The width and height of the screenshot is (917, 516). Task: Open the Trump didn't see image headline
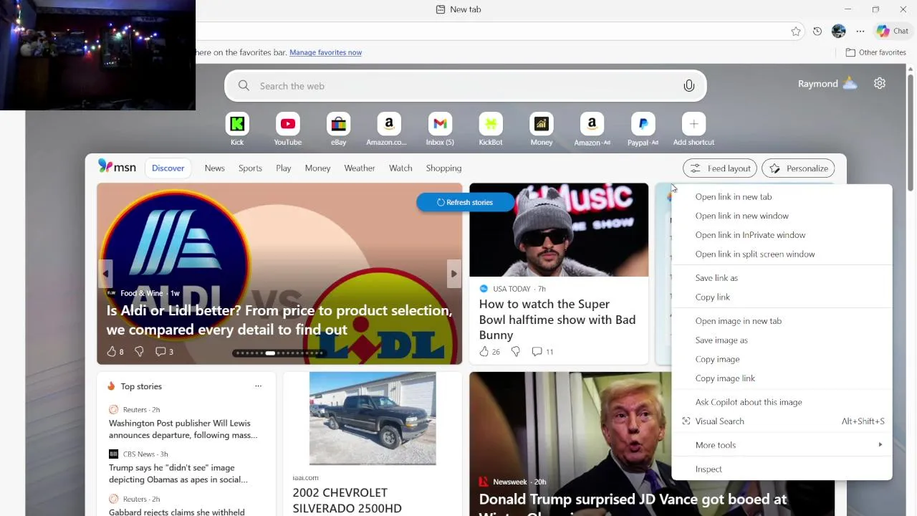pyautogui.click(x=178, y=474)
